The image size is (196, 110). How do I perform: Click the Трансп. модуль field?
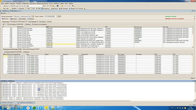pos(50,16)
